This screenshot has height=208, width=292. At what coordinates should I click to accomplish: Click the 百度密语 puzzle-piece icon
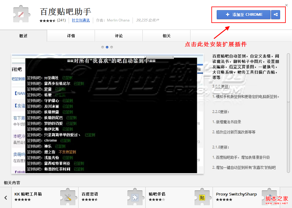136,197
